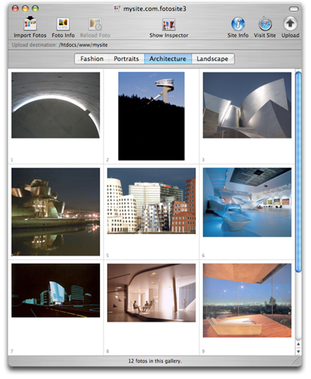
Task: Click the Visit Site compass icon
Action: click(265, 24)
